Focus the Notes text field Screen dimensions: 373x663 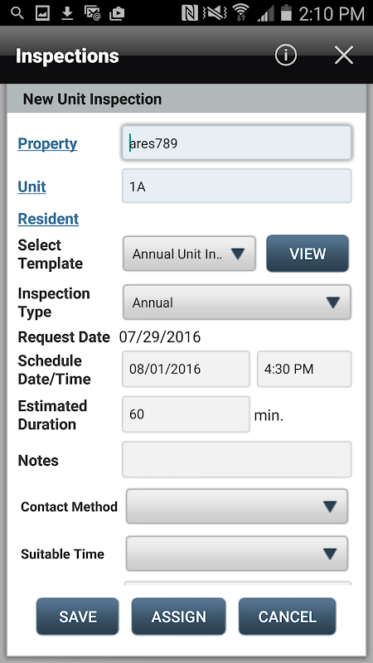tap(237, 460)
